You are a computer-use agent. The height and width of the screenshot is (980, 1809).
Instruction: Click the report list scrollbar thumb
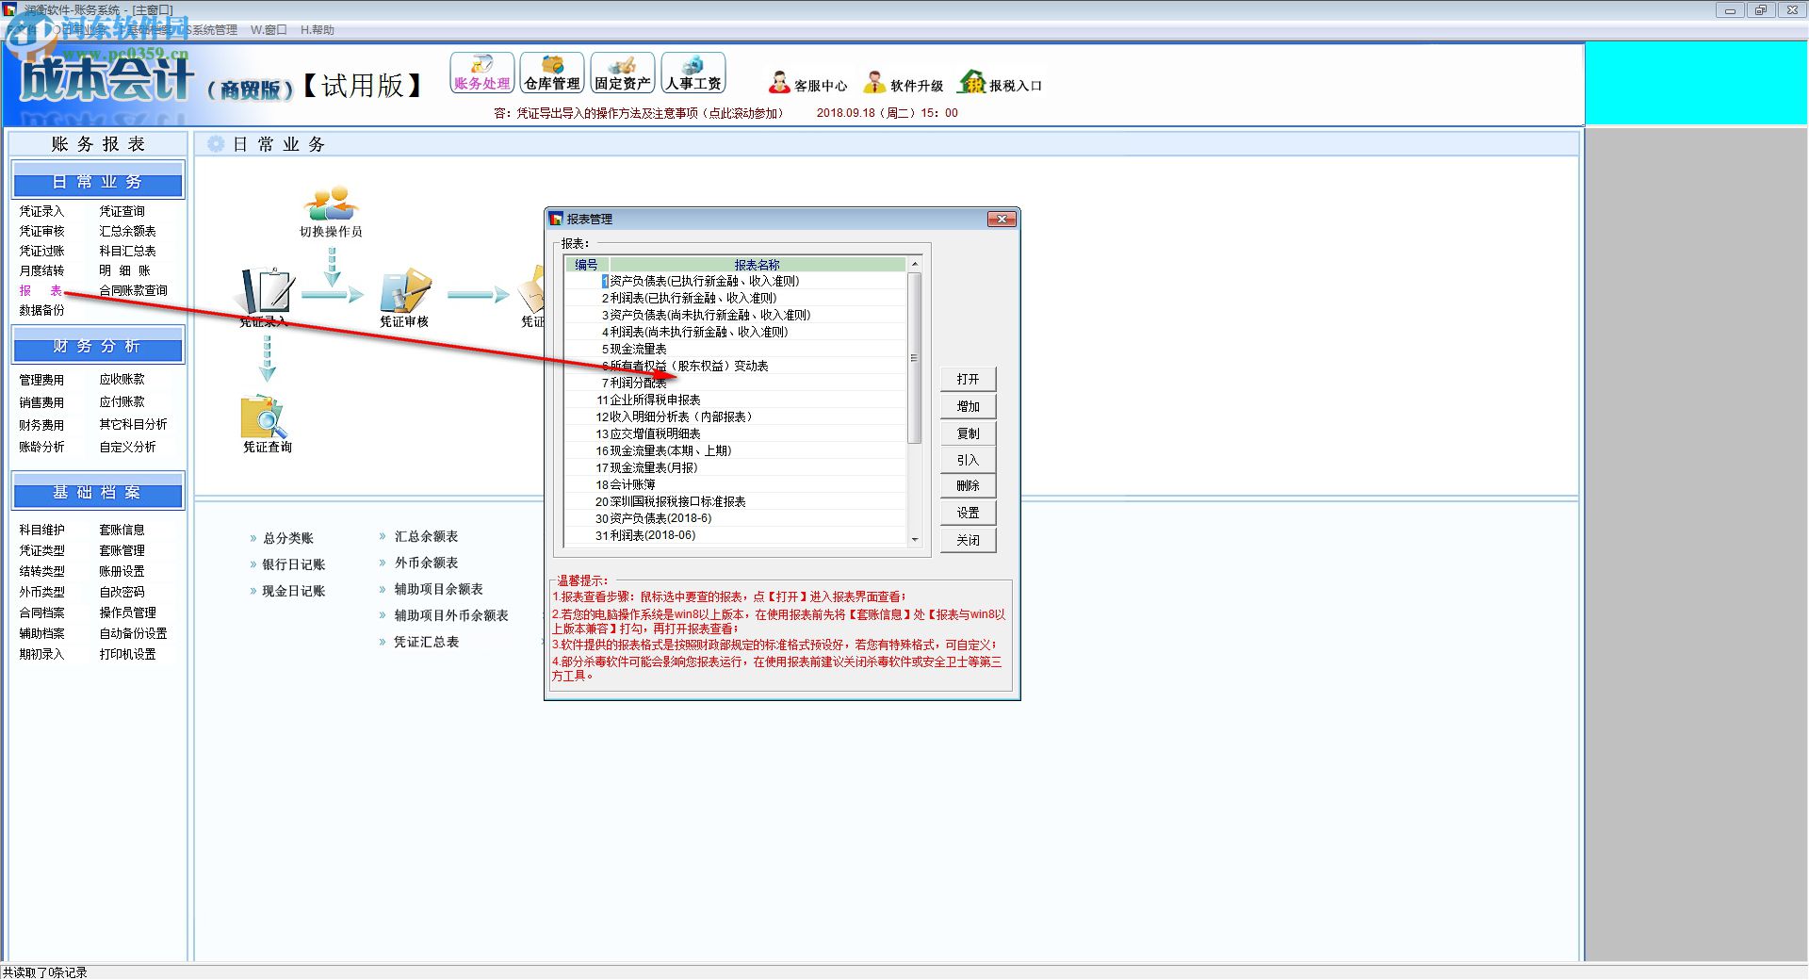[914, 357]
